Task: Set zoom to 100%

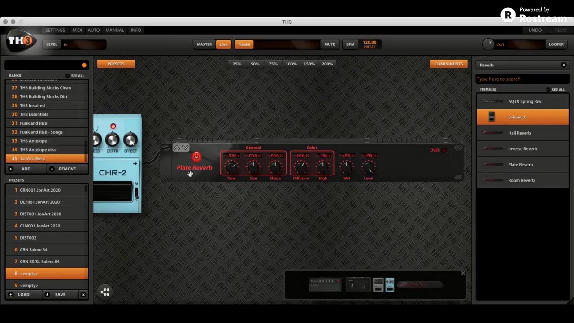Action: click(291, 64)
